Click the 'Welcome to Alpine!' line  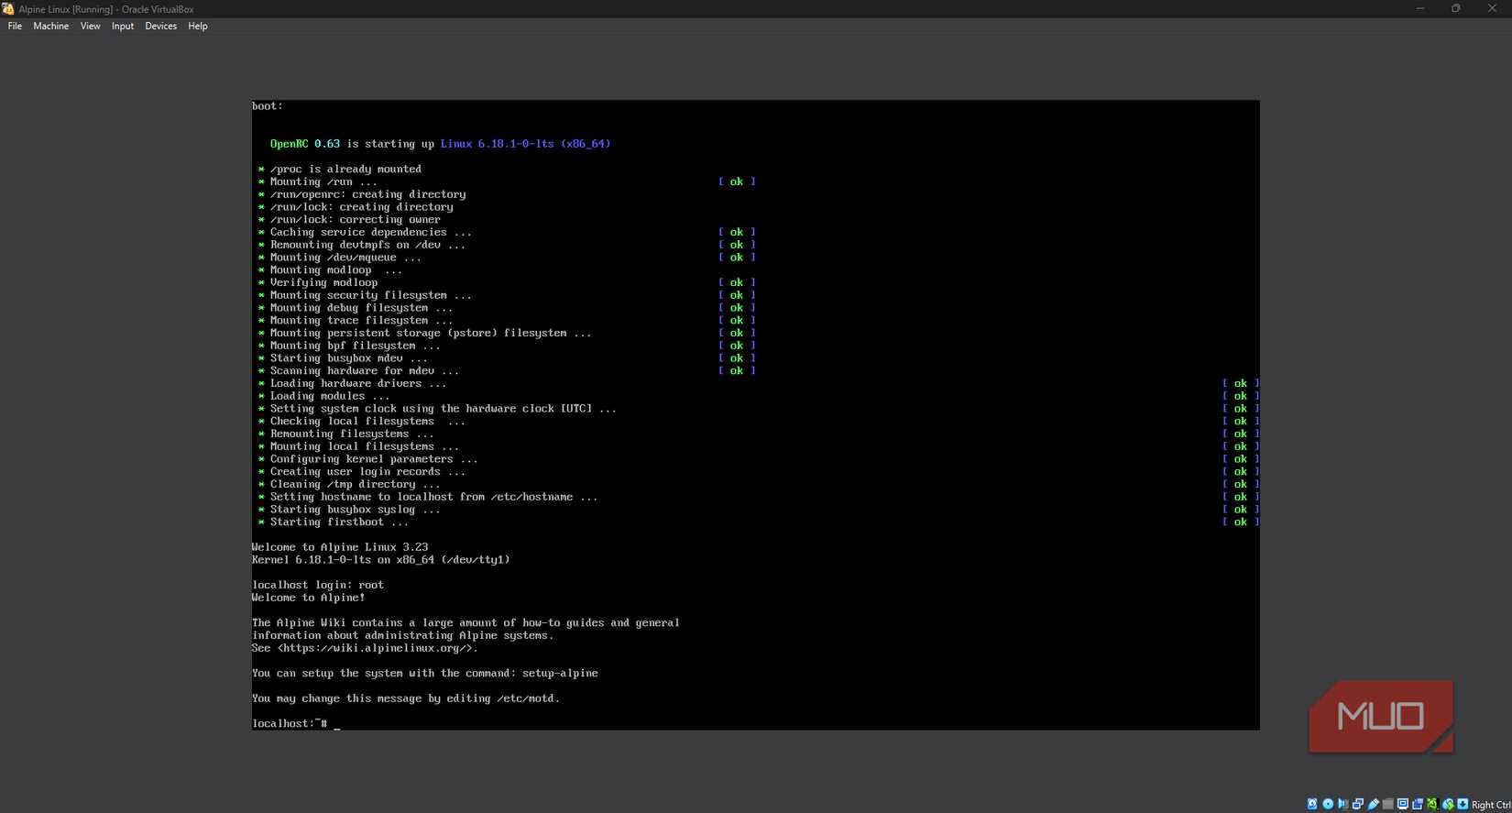pos(309,598)
